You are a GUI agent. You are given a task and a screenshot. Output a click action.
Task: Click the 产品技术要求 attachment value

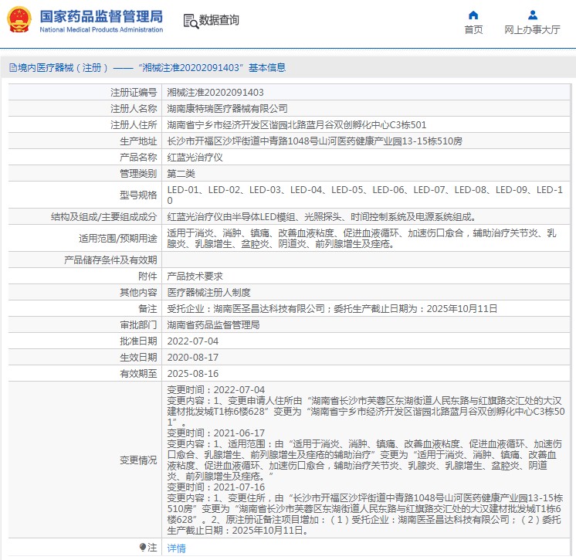tap(195, 277)
